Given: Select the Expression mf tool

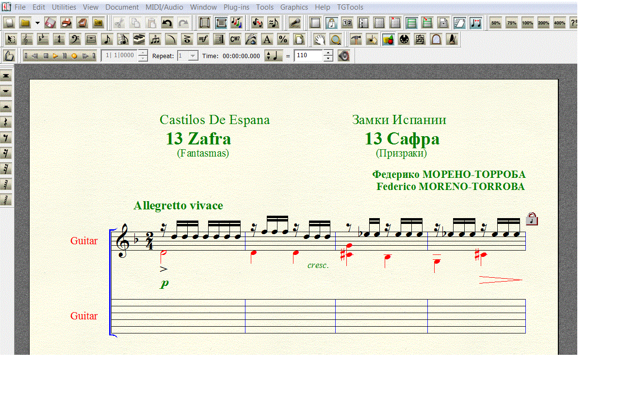Looking at the screenshot, I should tap(203, 39).
